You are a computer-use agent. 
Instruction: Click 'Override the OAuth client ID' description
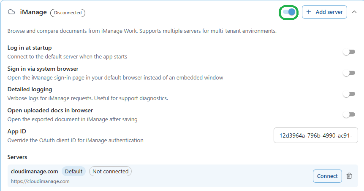point(76,141)
